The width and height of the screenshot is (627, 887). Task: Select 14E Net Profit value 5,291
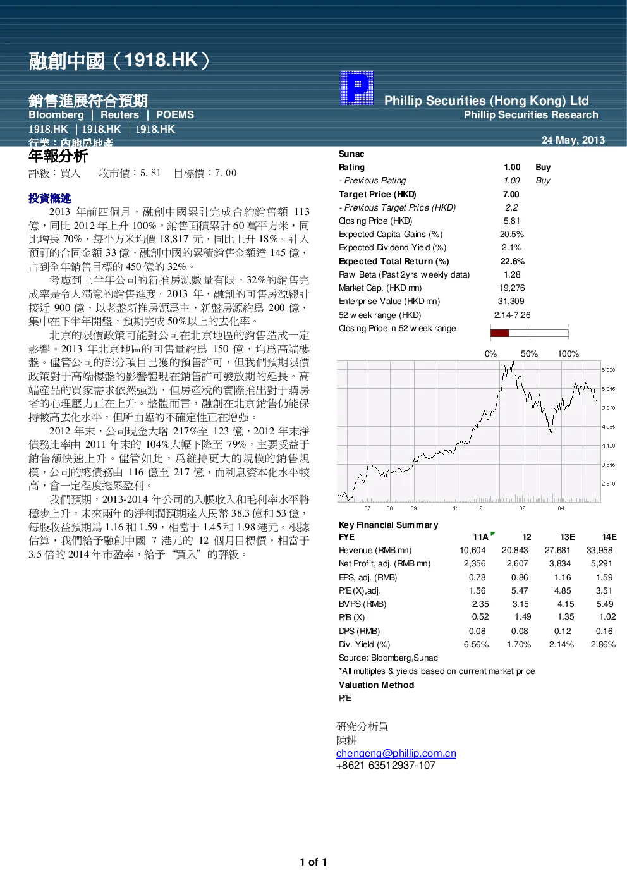coord(602,563)
